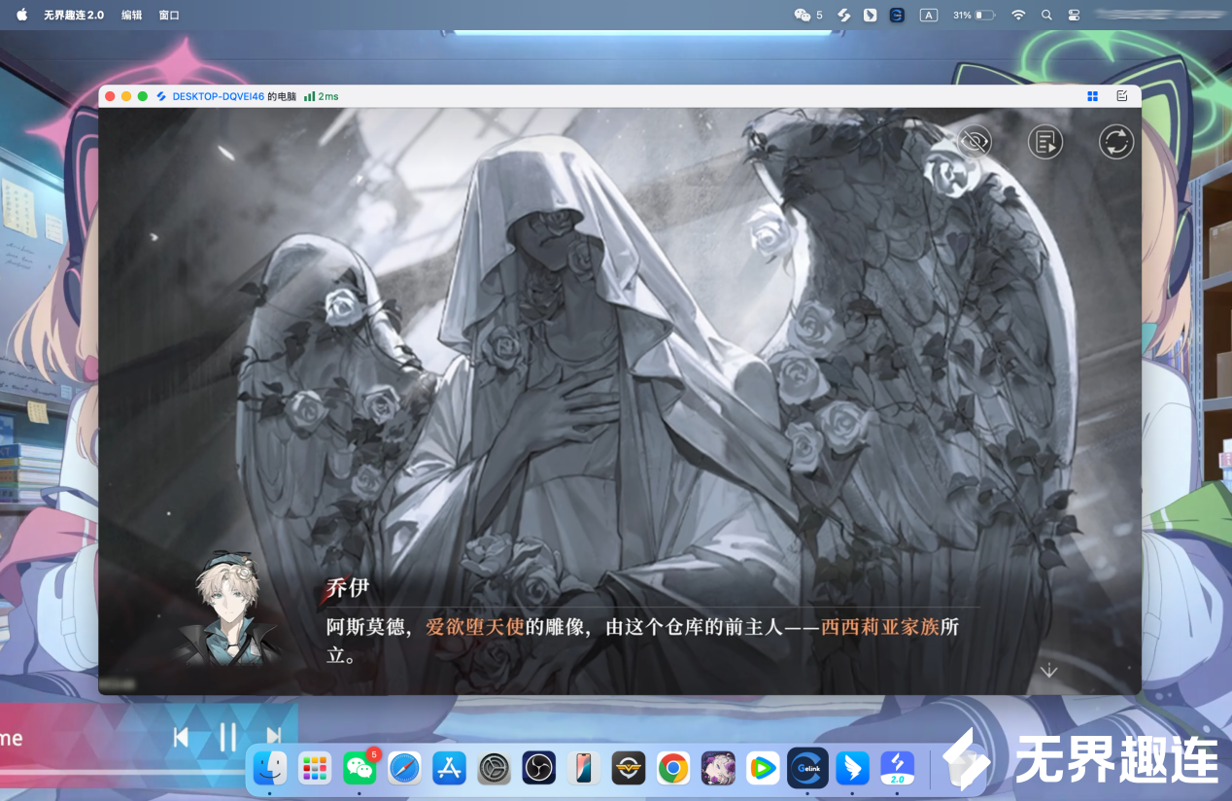
Task: Open Google Chrome from the dock
Action: click(x=673, y=768)
